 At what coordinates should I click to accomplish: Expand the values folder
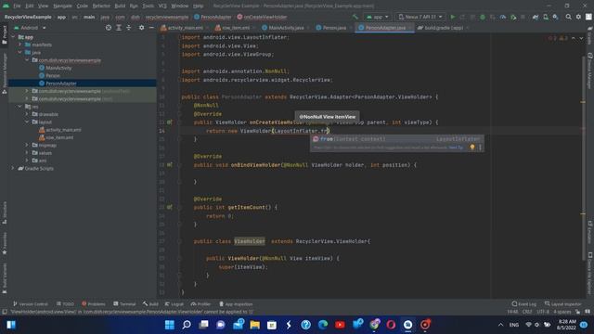tap(27, 152)
